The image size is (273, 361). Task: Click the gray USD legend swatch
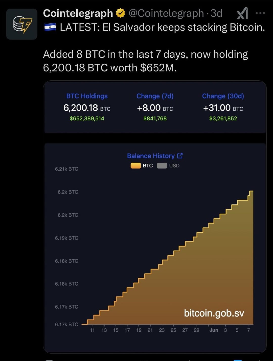[x=162, y=166]
